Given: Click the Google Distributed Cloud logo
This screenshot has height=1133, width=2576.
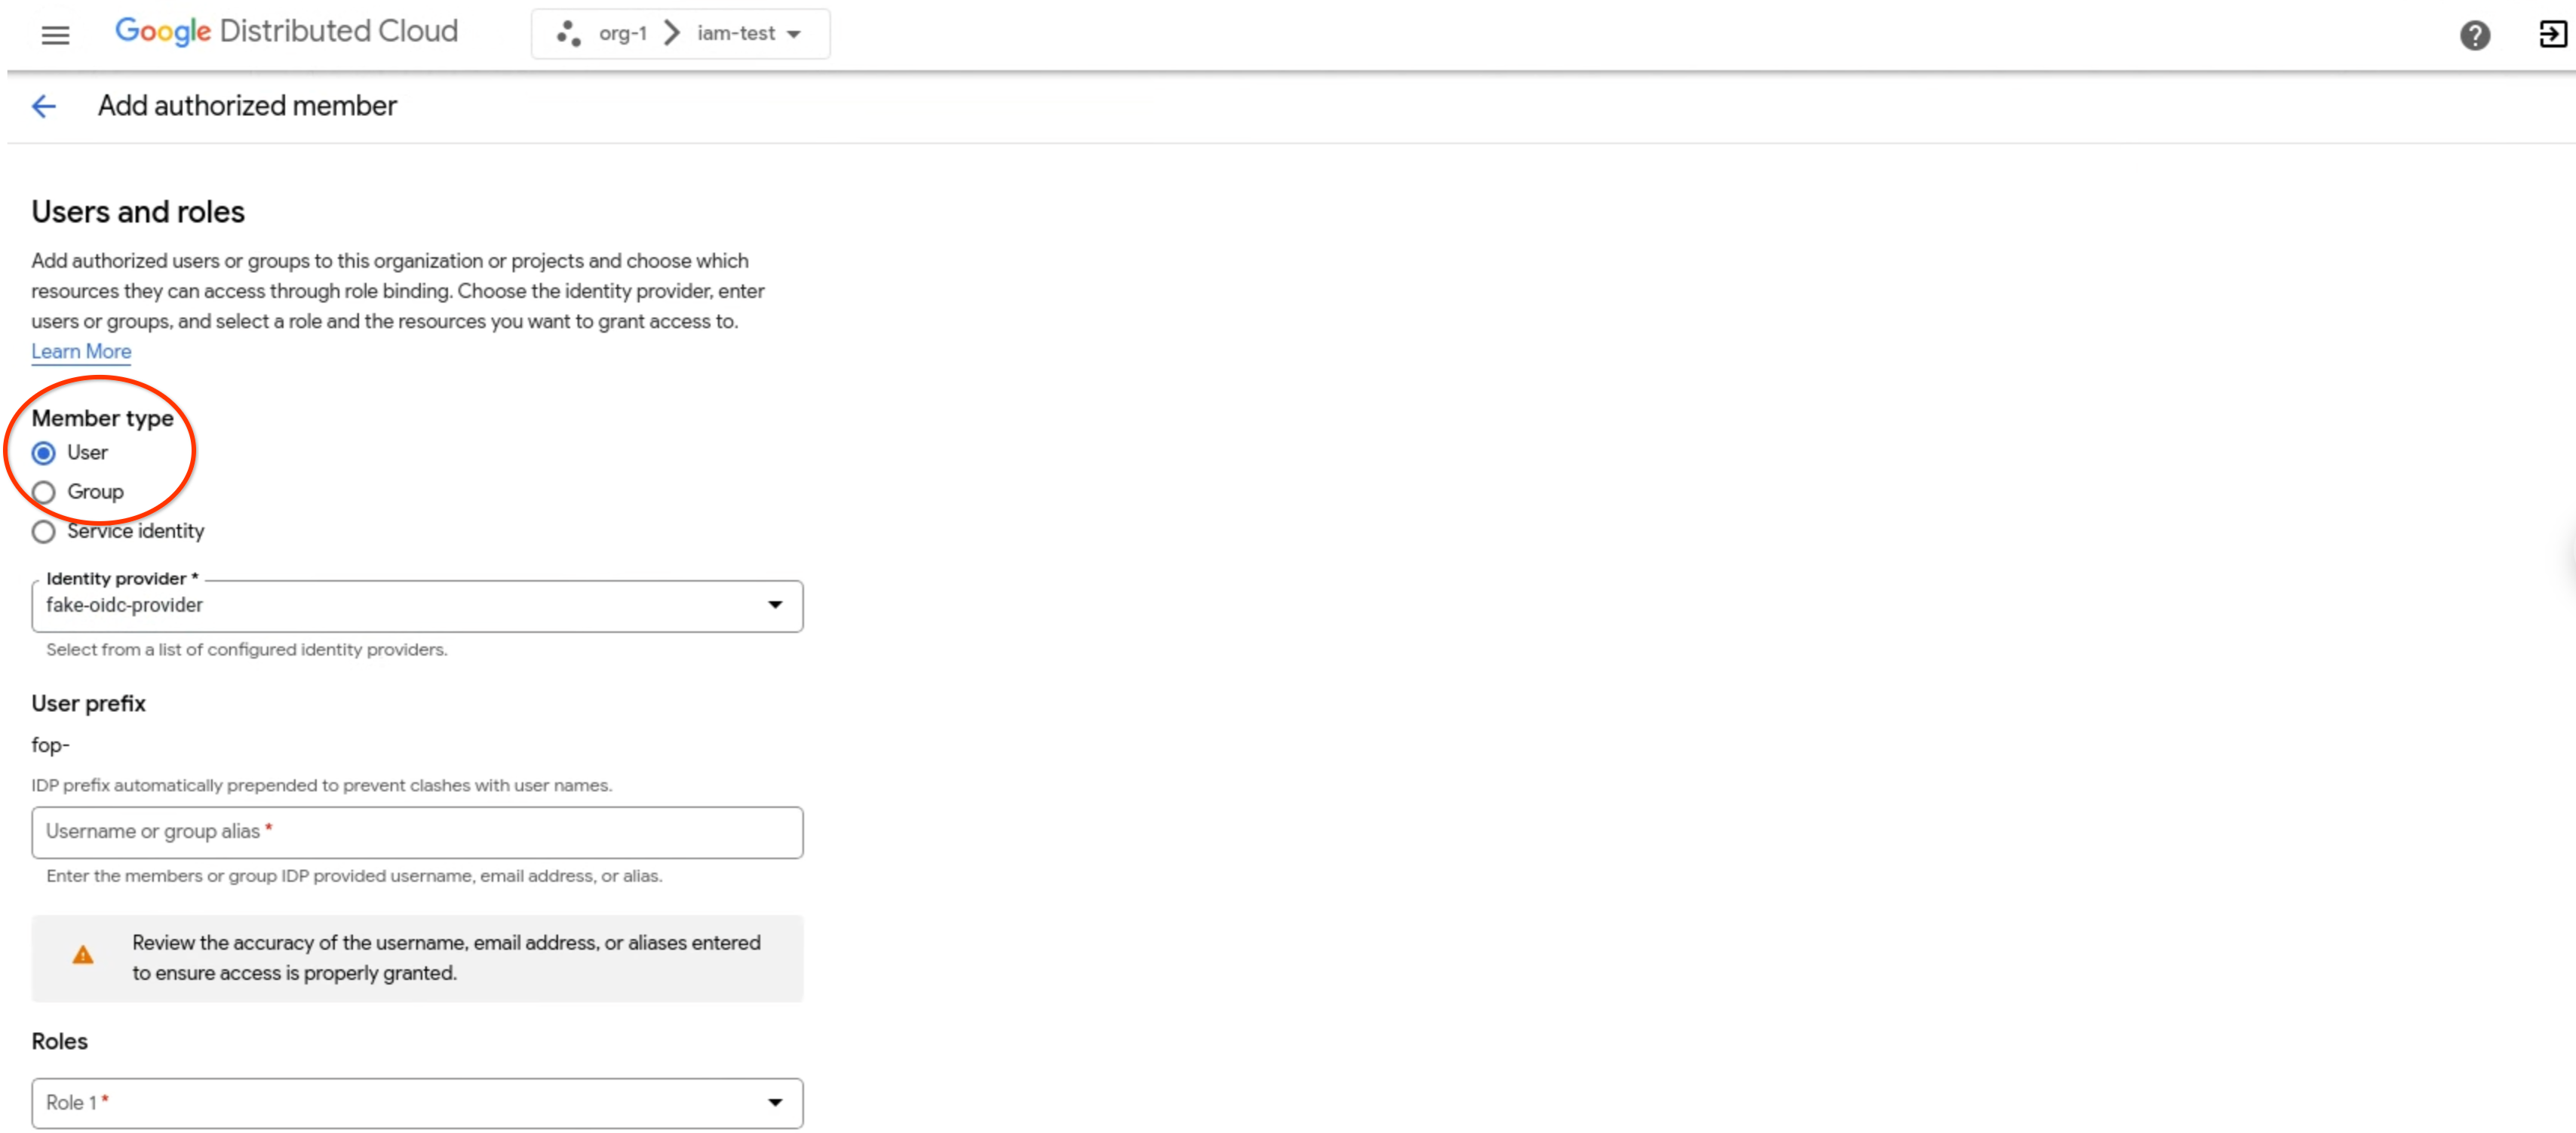Looking at the screenshot, I should (286, 32).
